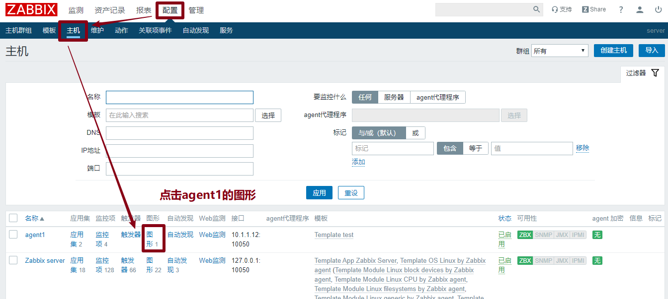Click JMX badge in agent1 row
This screenshot has height=299, width=668.
[x=562, y=235]
